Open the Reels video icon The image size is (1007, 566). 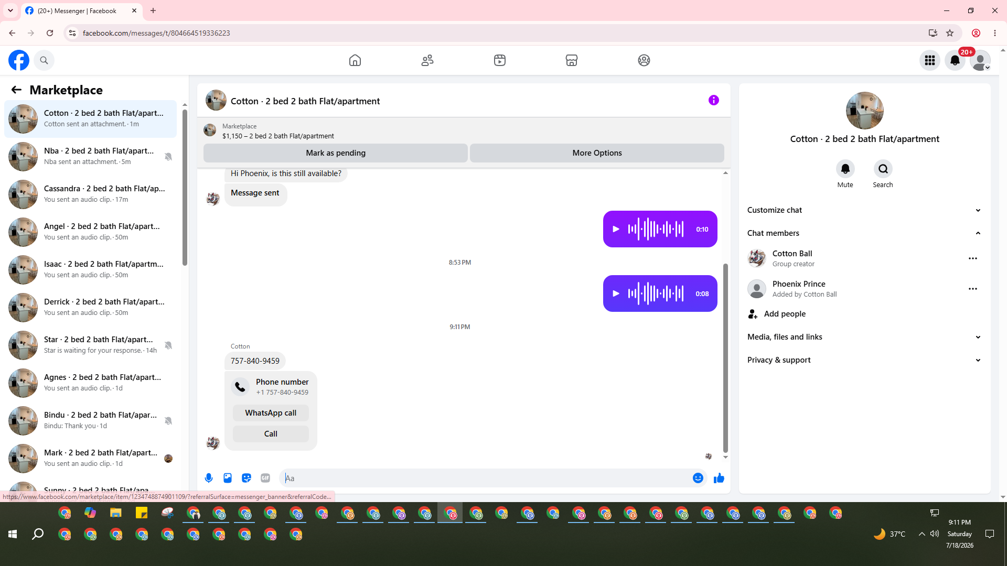coord(500,60)
